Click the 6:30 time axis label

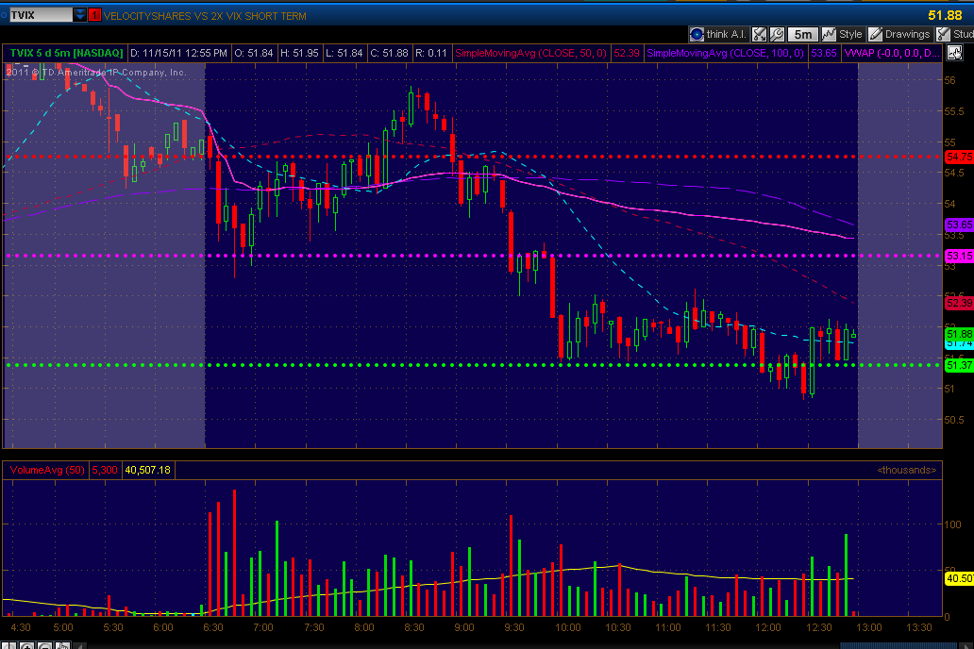tap(213, 627)
